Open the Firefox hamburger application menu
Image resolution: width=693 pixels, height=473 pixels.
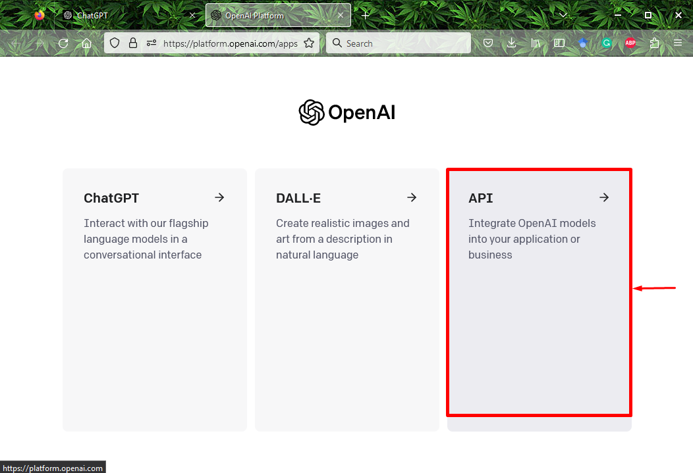(678, 43)
